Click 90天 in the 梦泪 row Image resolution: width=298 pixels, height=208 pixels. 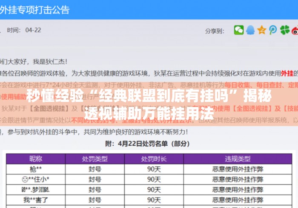click(x=154, y=190)
